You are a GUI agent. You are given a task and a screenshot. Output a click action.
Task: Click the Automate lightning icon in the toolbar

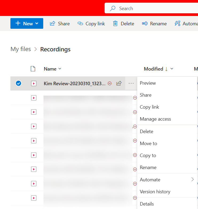coord(177,23)
